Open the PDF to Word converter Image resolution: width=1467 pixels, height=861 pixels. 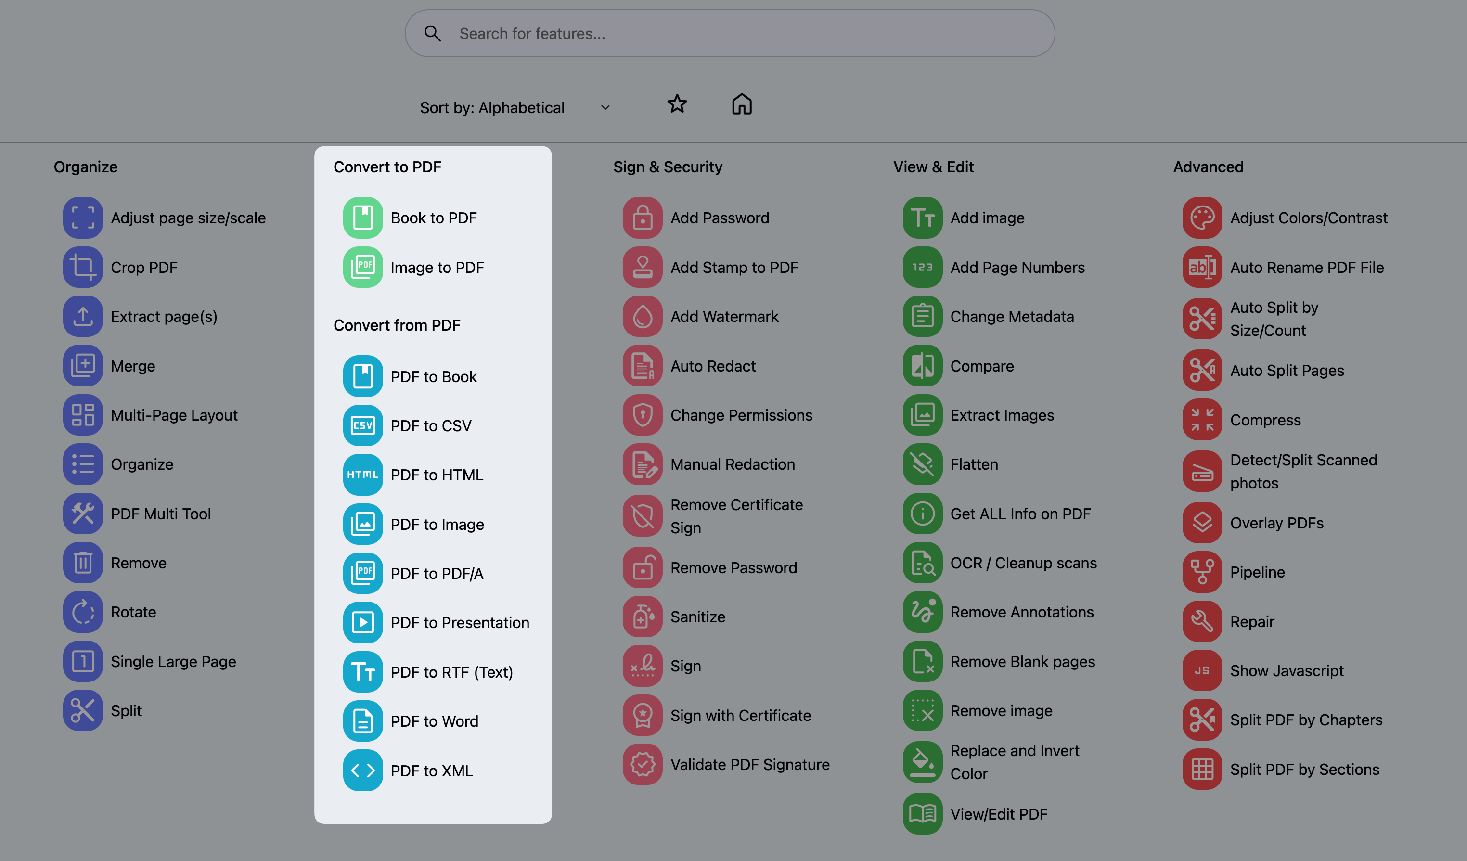pyautogui.click(x=434, y=720)
